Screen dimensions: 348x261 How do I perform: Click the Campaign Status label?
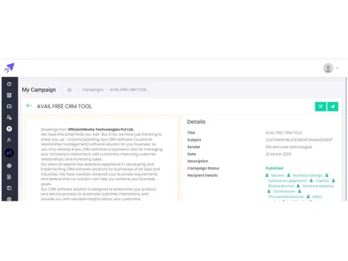pos(203,168)
